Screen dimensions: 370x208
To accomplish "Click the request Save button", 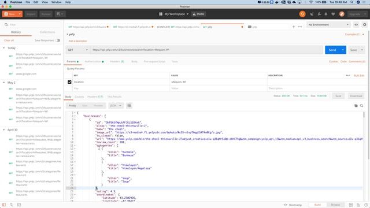I will pyautogui.click(x=353, y=50).
